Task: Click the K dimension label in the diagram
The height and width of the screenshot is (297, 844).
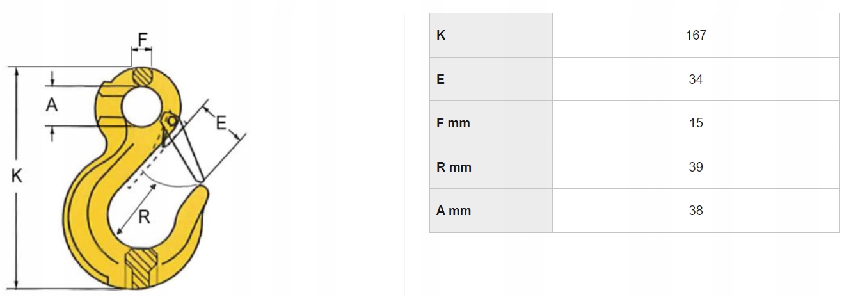Action: pos(17,175)
